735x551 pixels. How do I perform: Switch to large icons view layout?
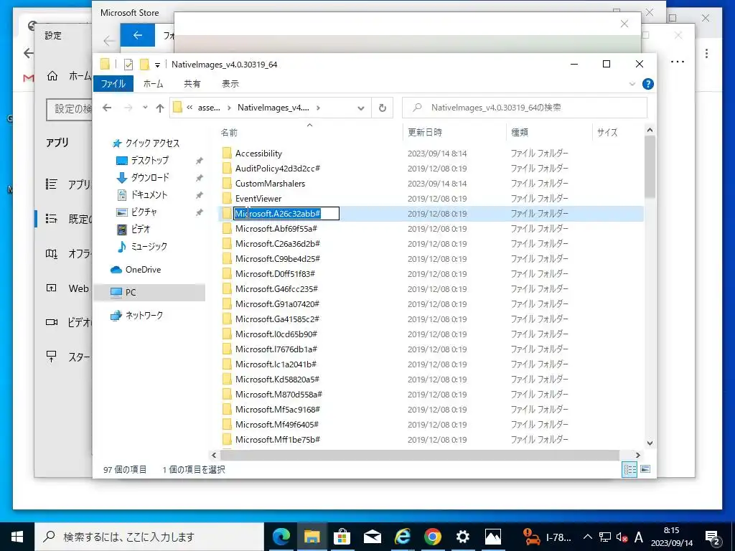pos(645,469)
